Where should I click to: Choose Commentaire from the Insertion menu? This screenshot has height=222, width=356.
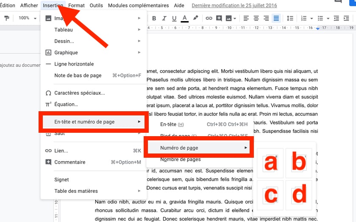pyautogui.click(x=94, y=162)
